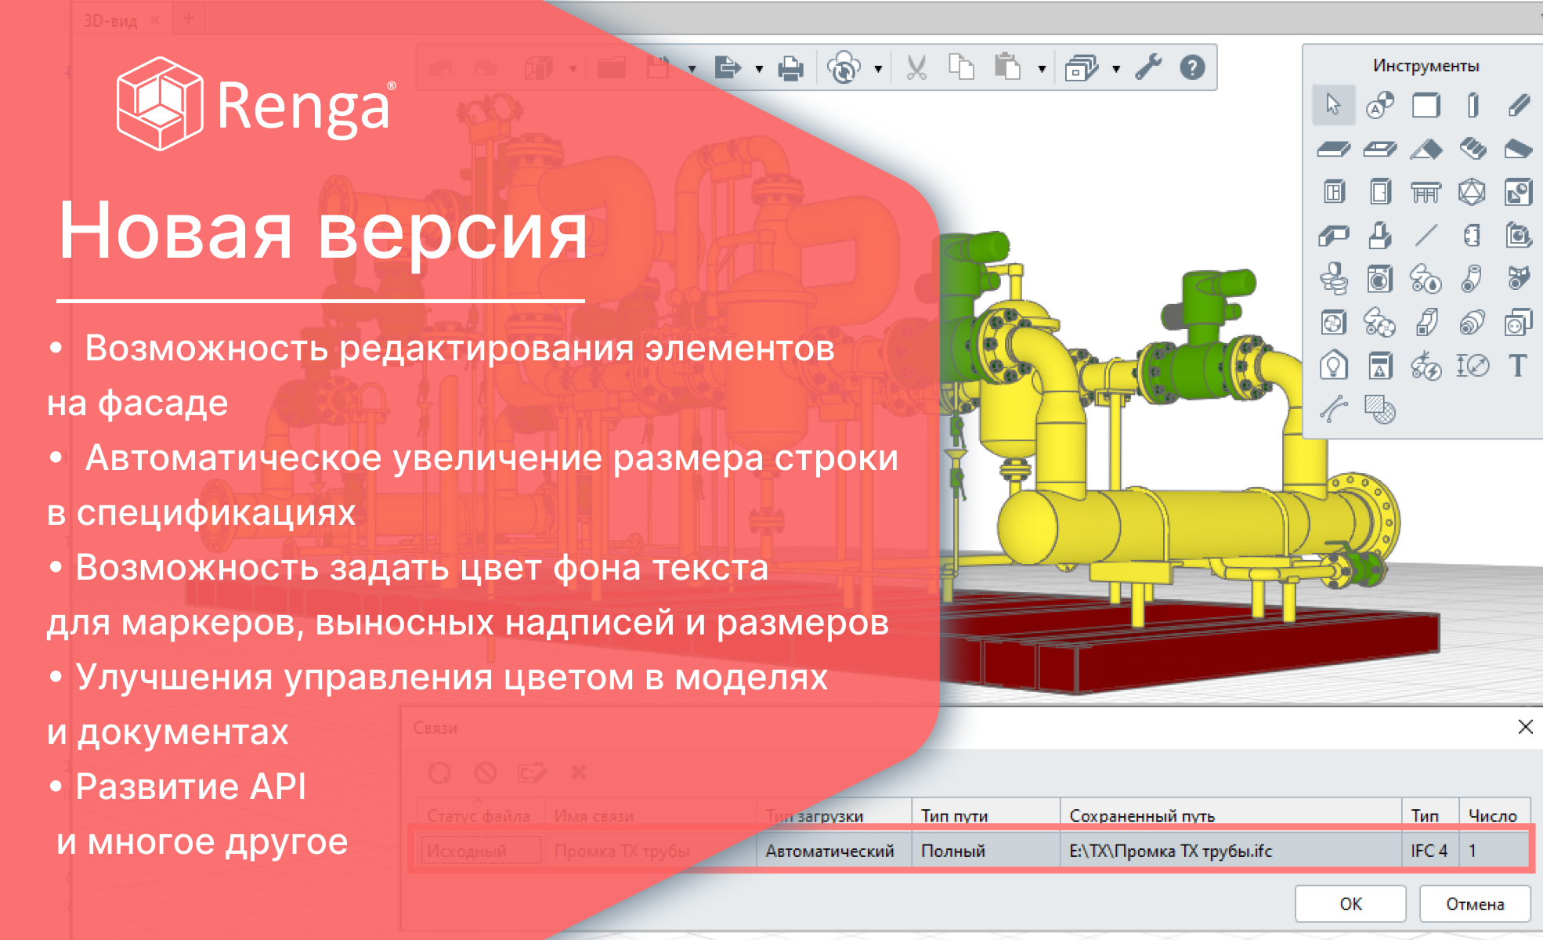
Task: Select the Dimension tool icon
Action: pyautogui.click(x=1472, y=366)
